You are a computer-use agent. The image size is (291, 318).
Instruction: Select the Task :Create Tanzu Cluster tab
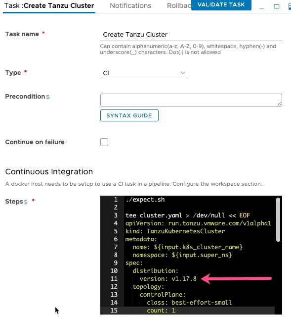pyautogui.click(x=49, y=5)
